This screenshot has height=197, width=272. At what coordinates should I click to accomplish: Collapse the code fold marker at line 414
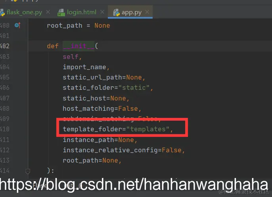point(28,171)
